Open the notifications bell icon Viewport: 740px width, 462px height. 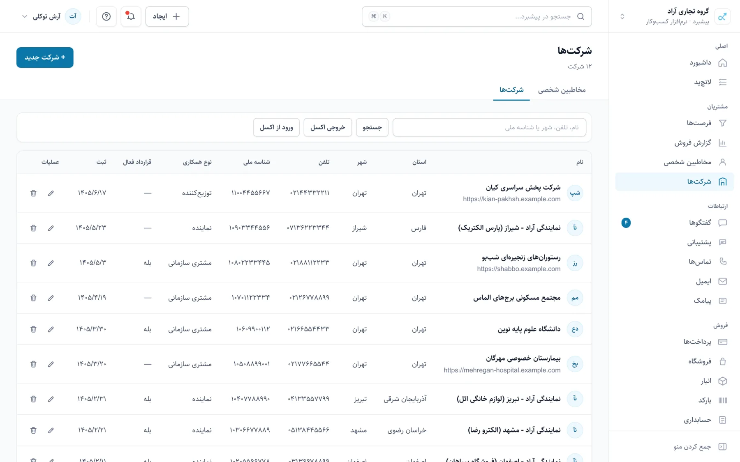[x=131, y=16]
